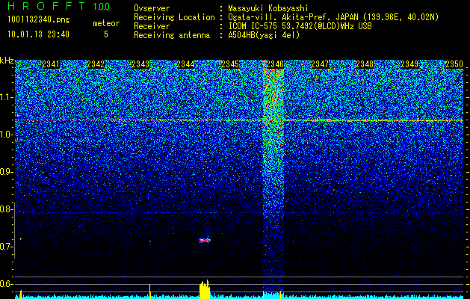Image resolution: width=470 pixels, height=299 pixels.
Task: Click the wide yellow intensity bar cluster below 2344
Action: pos(205,289)
